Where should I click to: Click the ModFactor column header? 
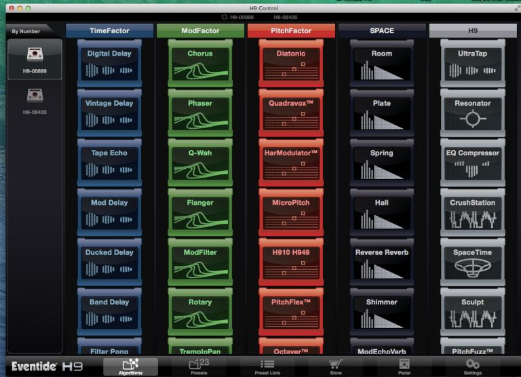200,31
